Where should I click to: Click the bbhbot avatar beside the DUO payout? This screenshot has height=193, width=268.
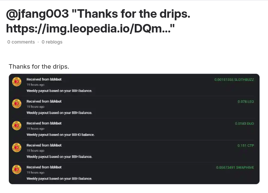[x=17, y=125]
